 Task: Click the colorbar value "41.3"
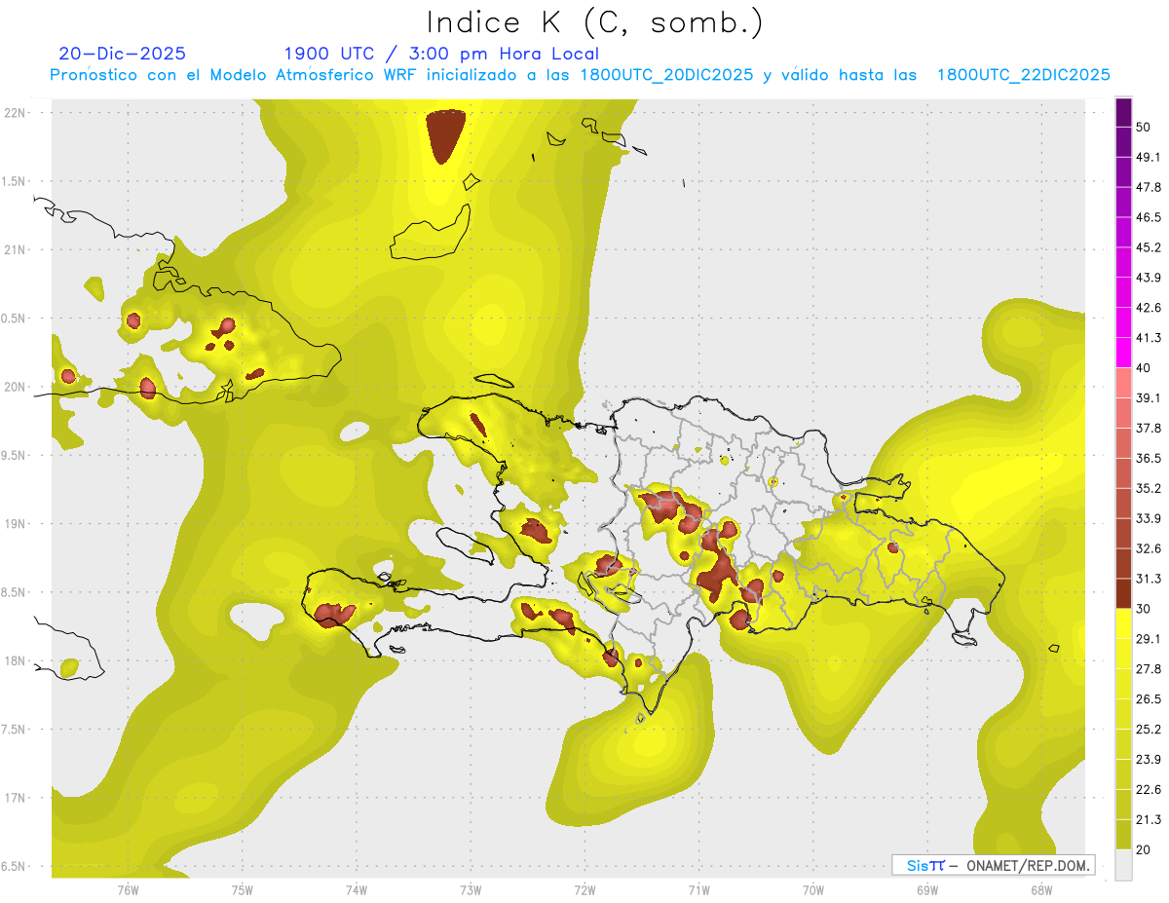[x=1149, y=338]
